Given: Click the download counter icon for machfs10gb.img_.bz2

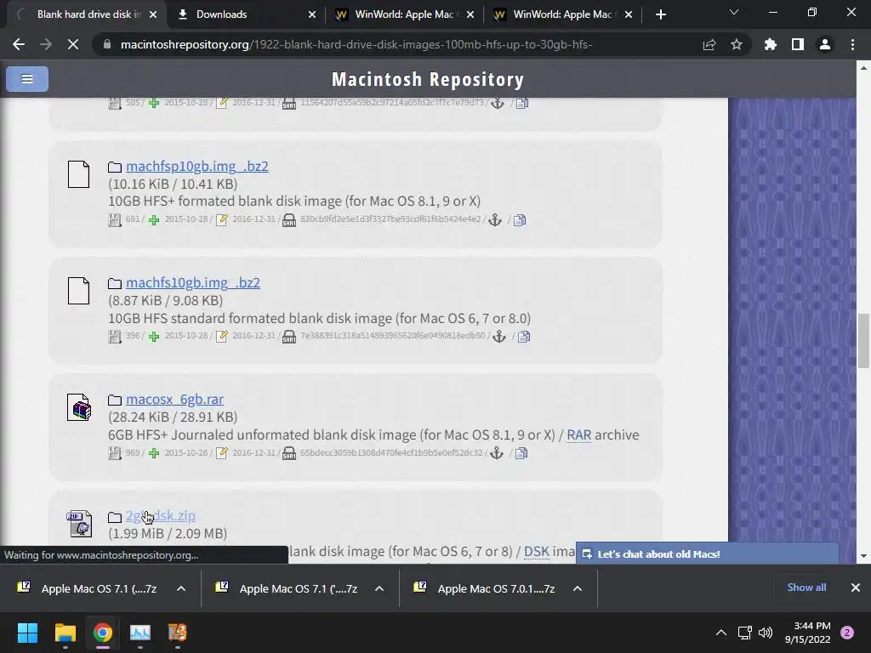Looking at the screenshot, I should point(115,337).
